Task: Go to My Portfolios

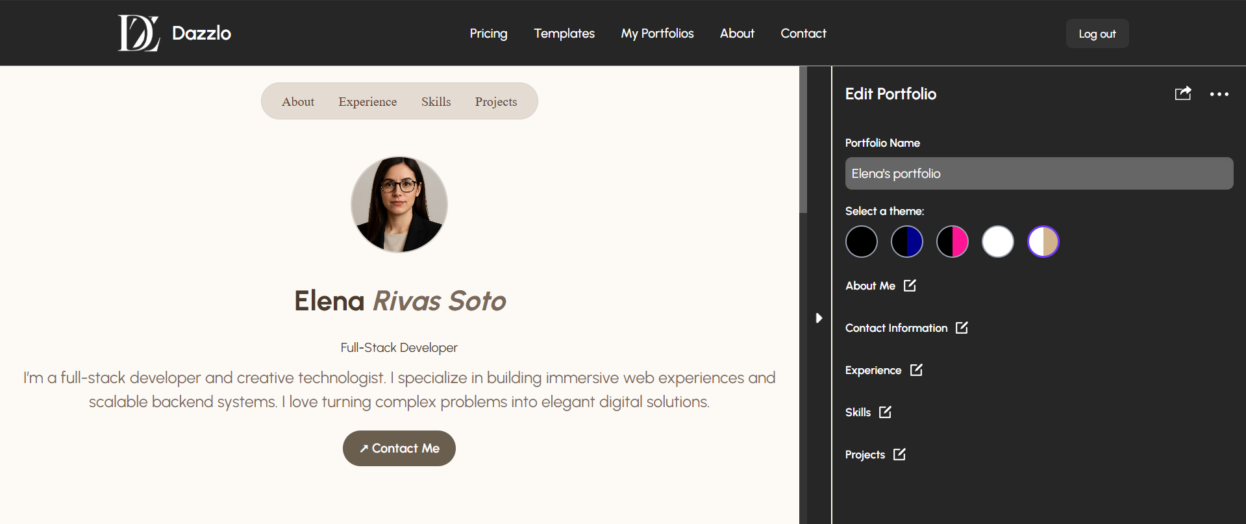Action: tap(657, 33)
